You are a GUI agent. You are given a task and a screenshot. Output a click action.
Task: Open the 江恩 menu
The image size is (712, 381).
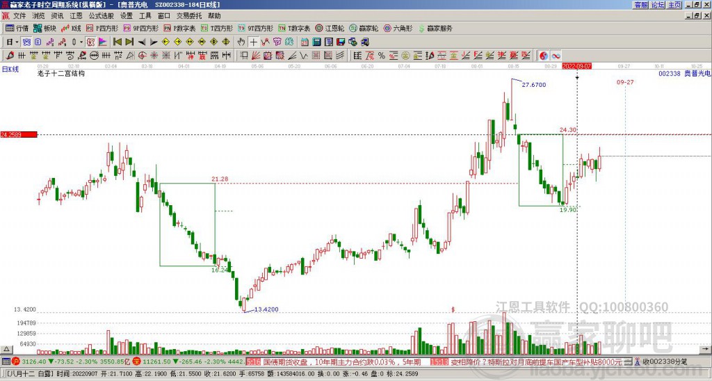[76, 16]
